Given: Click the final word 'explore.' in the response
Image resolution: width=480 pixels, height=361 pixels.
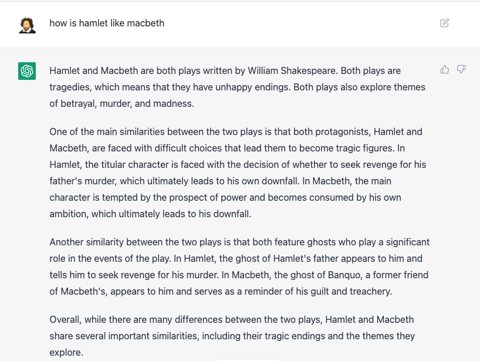Looking at the screenshot, I should pos(66,352).
